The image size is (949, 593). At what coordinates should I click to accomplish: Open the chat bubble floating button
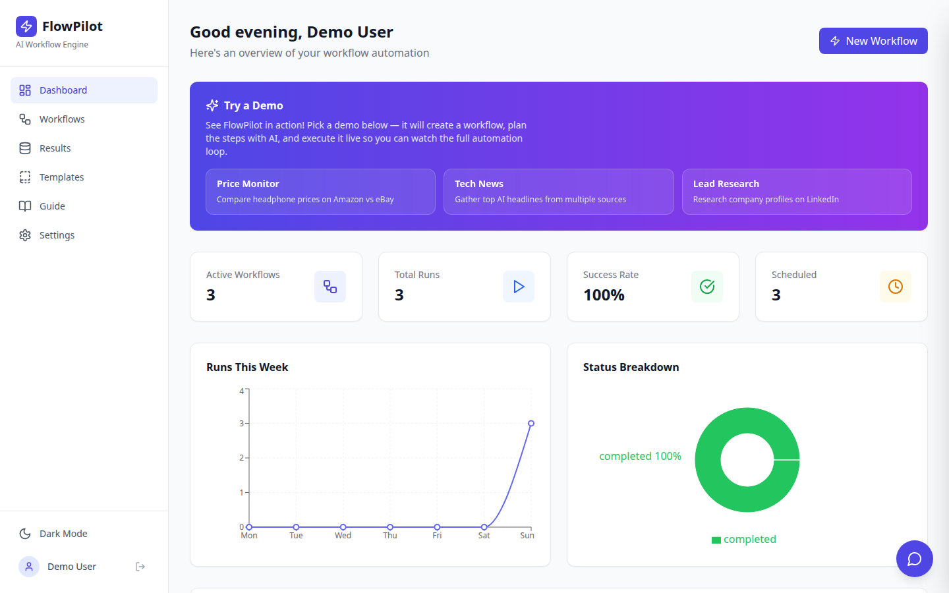click(x=915, y=559)
